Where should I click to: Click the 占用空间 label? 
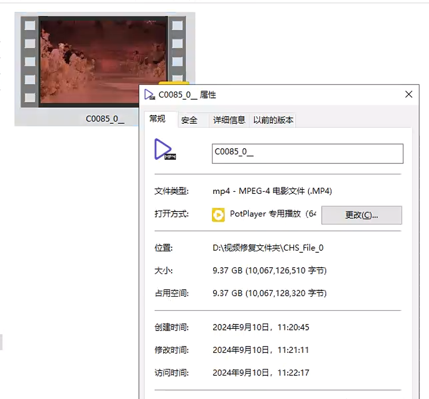point(172,293)
